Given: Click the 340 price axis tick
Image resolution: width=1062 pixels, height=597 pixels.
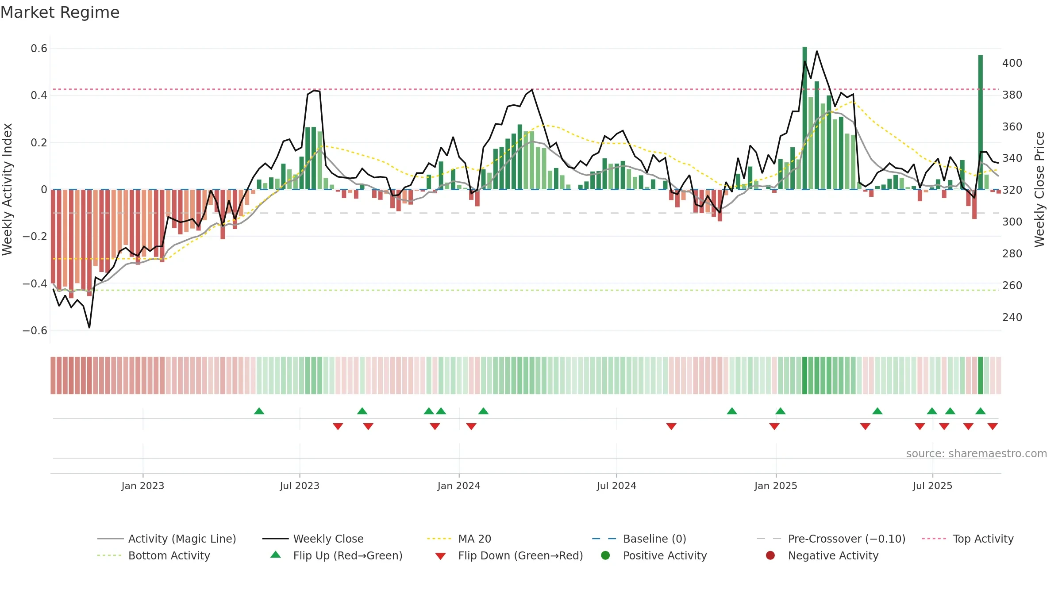Looking at the screenshot, I should [1012, 158].
